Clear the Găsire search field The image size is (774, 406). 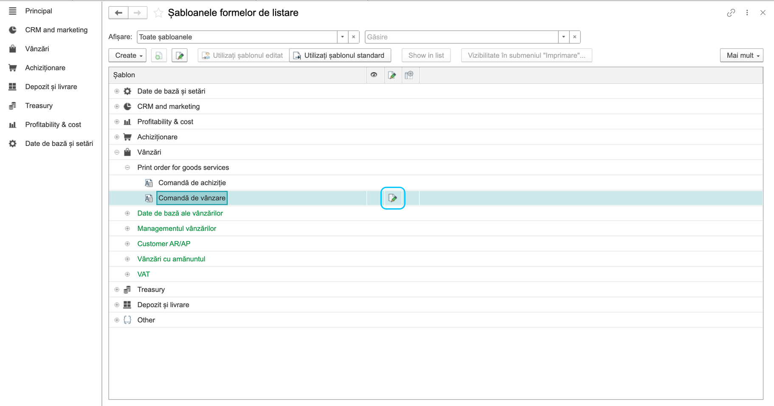pos(575,37)
